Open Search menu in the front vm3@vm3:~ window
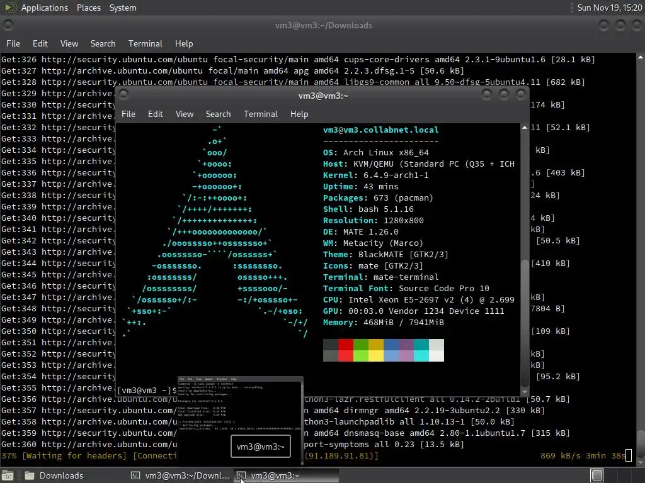The image size is (645, 483). 218,114
